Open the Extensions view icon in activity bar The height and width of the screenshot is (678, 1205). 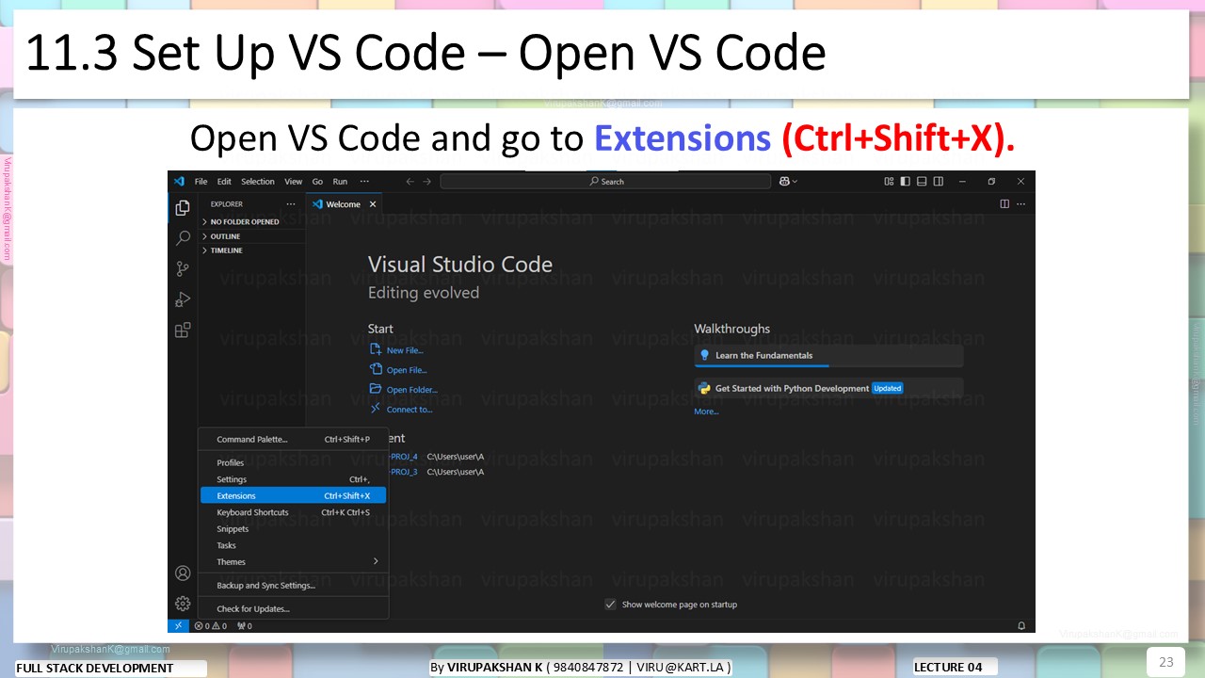[x=183, y=330]
